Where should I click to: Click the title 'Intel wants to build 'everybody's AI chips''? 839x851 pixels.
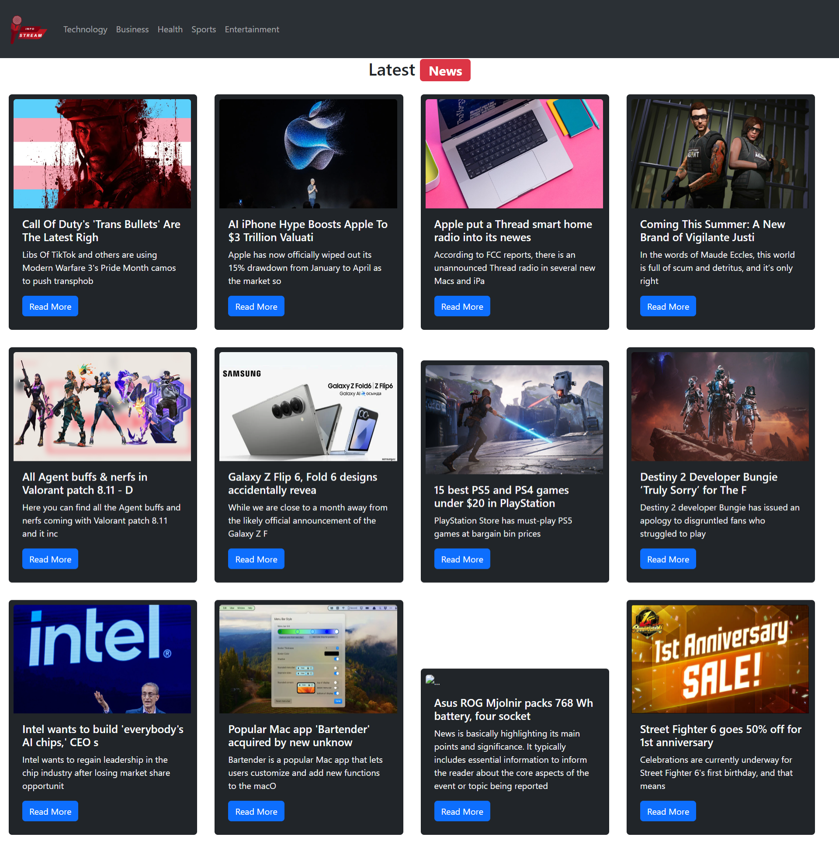(103, 736)
